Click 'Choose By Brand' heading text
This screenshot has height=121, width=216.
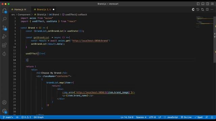click(x=51, y=73)
